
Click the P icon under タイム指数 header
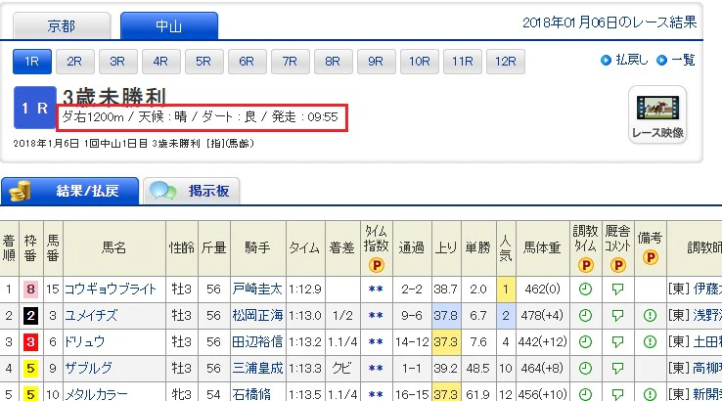[376, 265]
